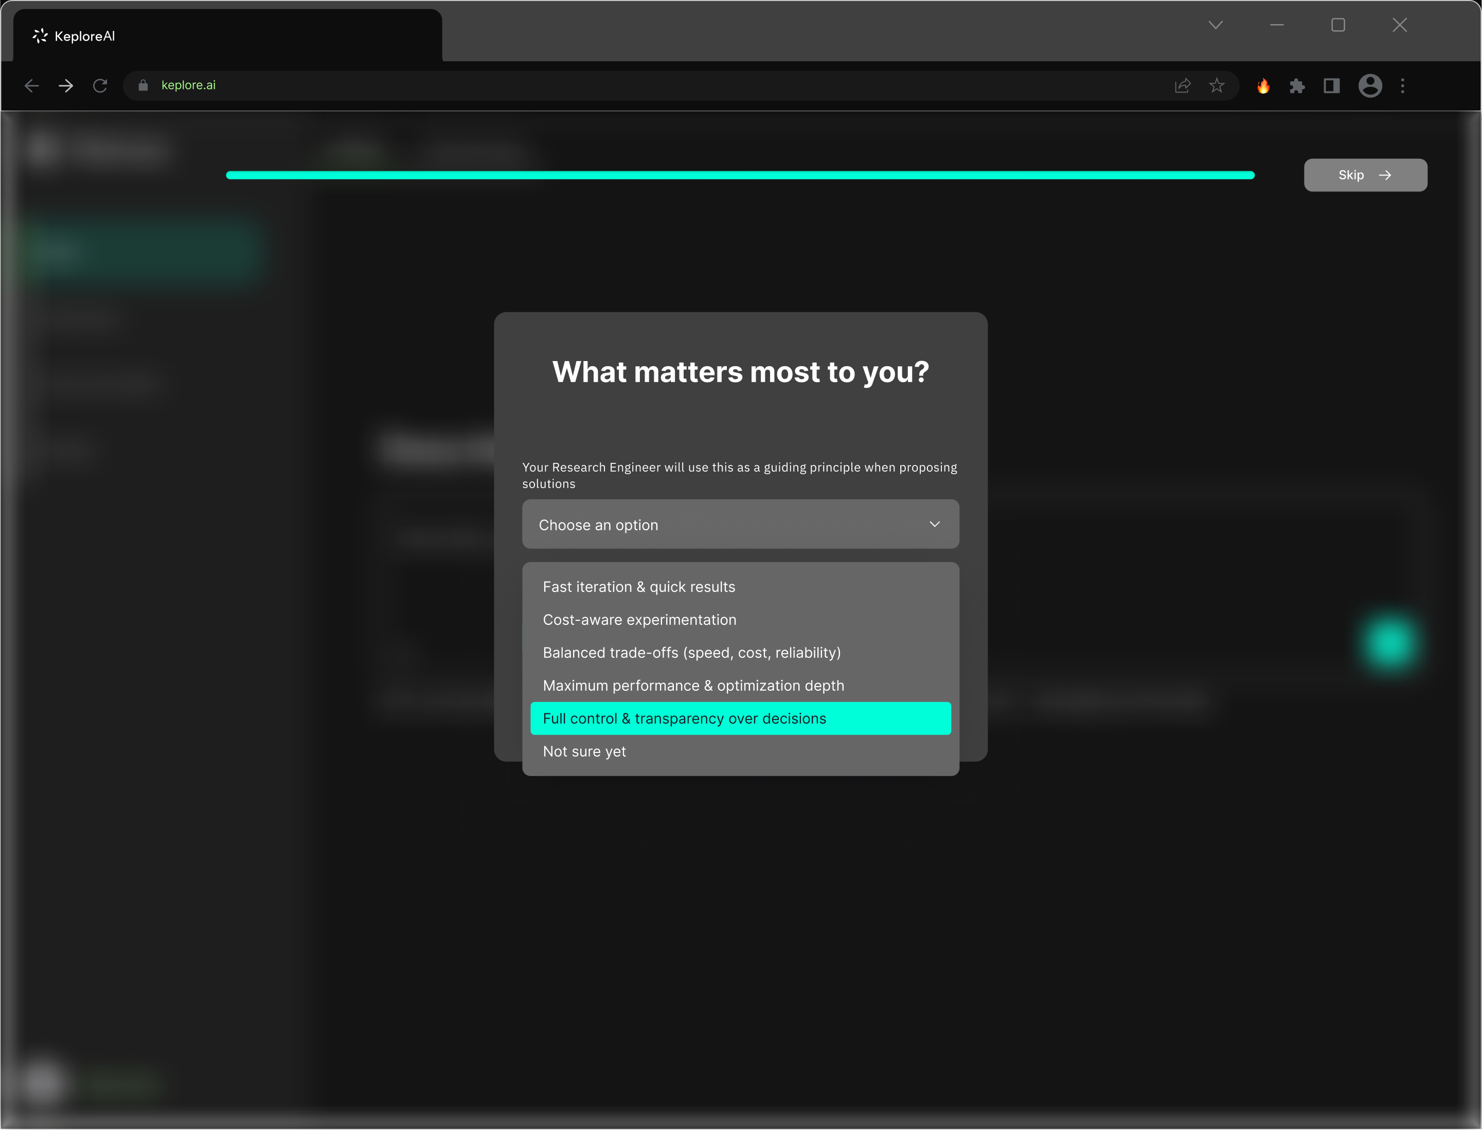The image size is (1482, 1130).
Task: Click the chevron on the option selector
Action: [934, 524]
